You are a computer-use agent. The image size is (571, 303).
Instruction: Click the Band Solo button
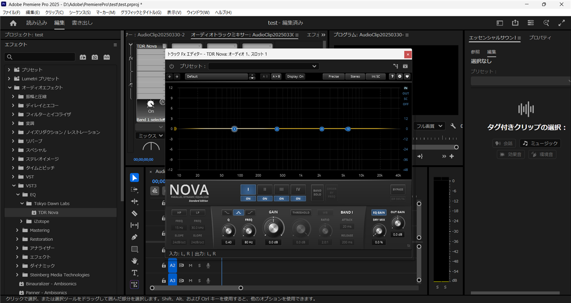[x=317, y=191]
